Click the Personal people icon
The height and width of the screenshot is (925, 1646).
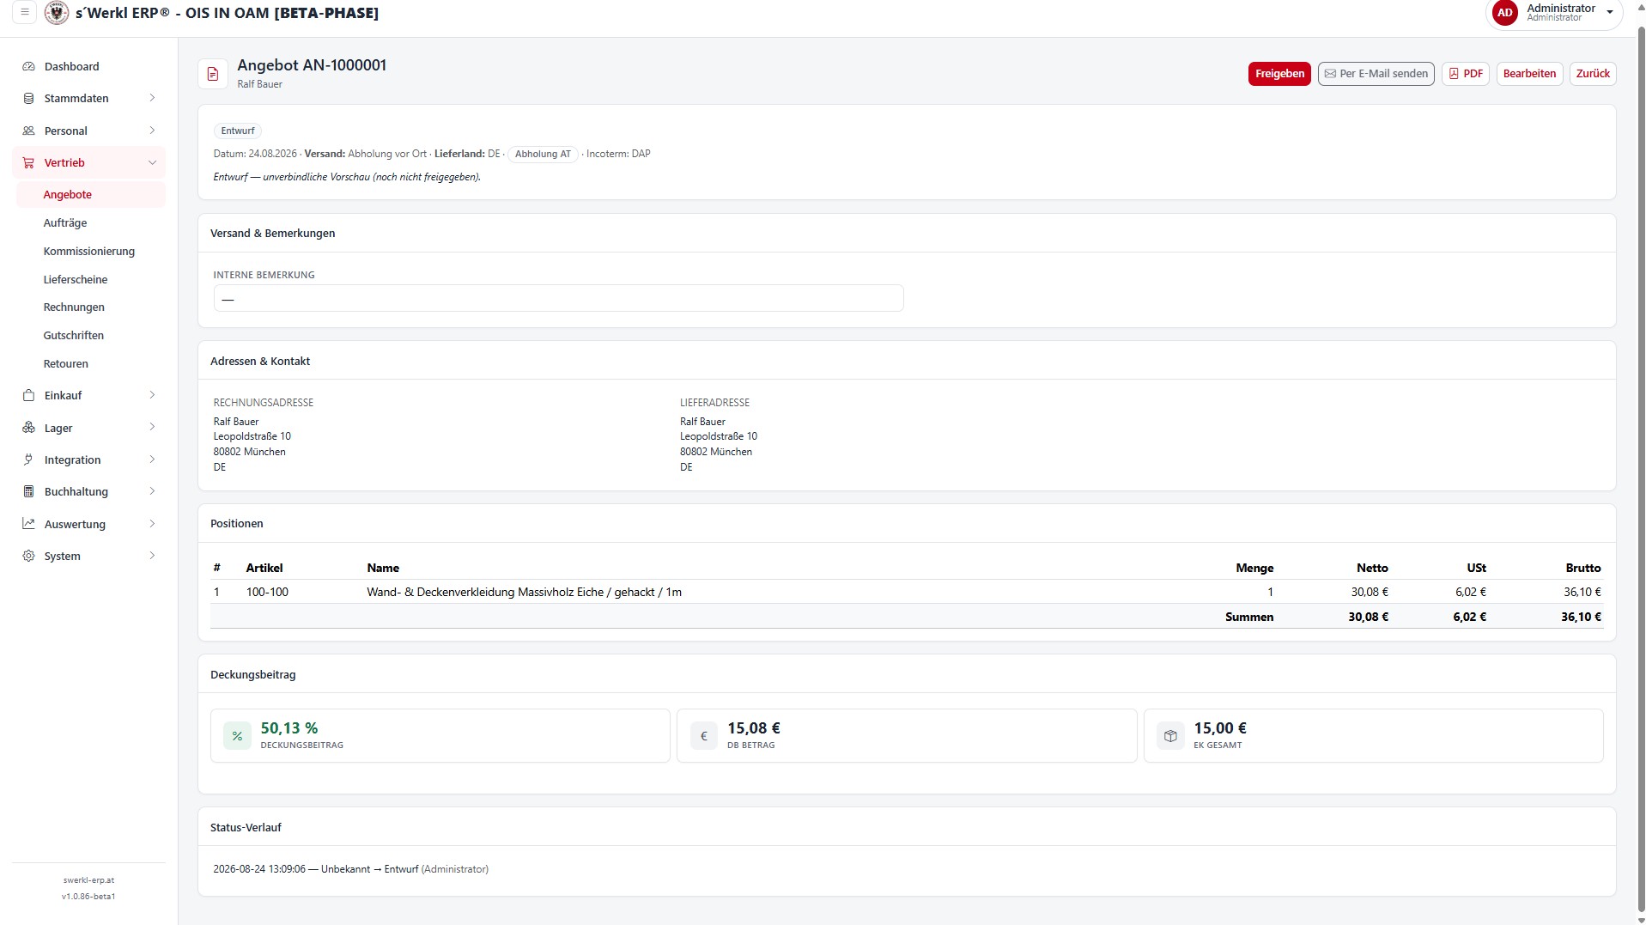click(28, 131)
